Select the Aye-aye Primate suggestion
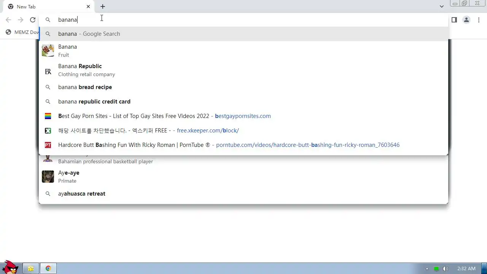This screenshot has height=274, width=487. click(x=243, y=177)
